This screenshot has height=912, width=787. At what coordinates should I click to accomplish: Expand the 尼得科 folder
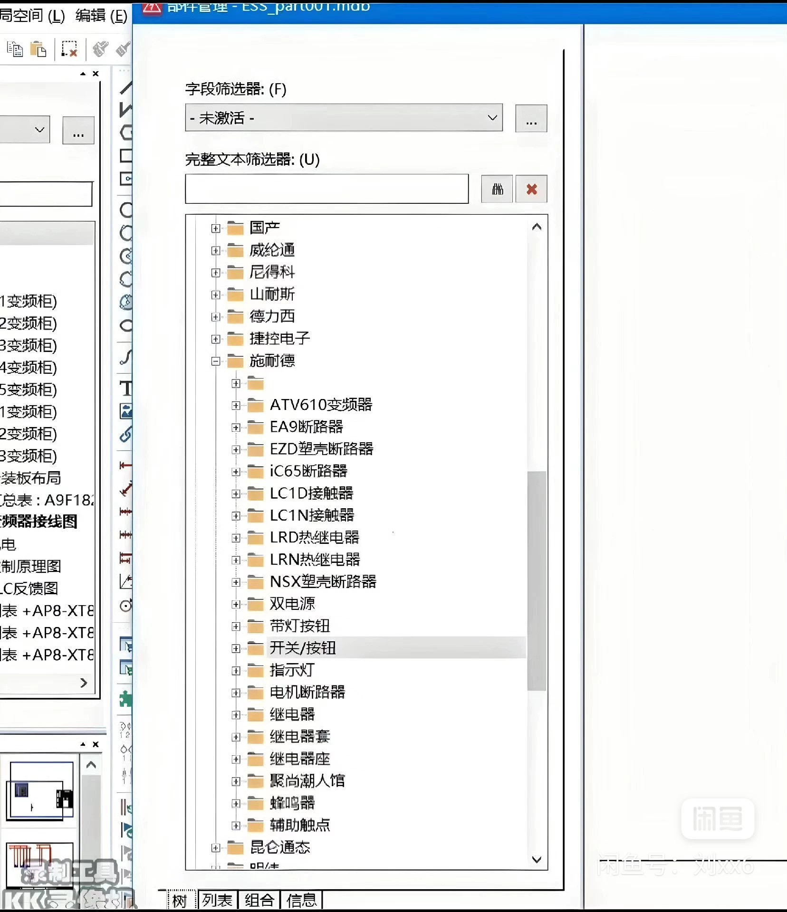[216, 273]
